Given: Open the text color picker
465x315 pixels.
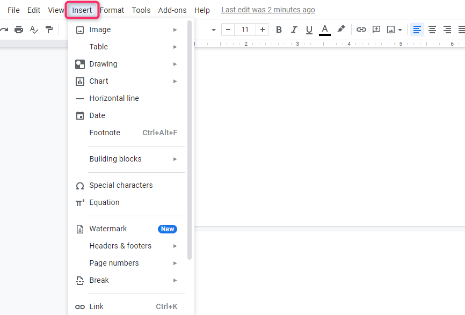Looking at the screenshot, I should tap(325, 30).
